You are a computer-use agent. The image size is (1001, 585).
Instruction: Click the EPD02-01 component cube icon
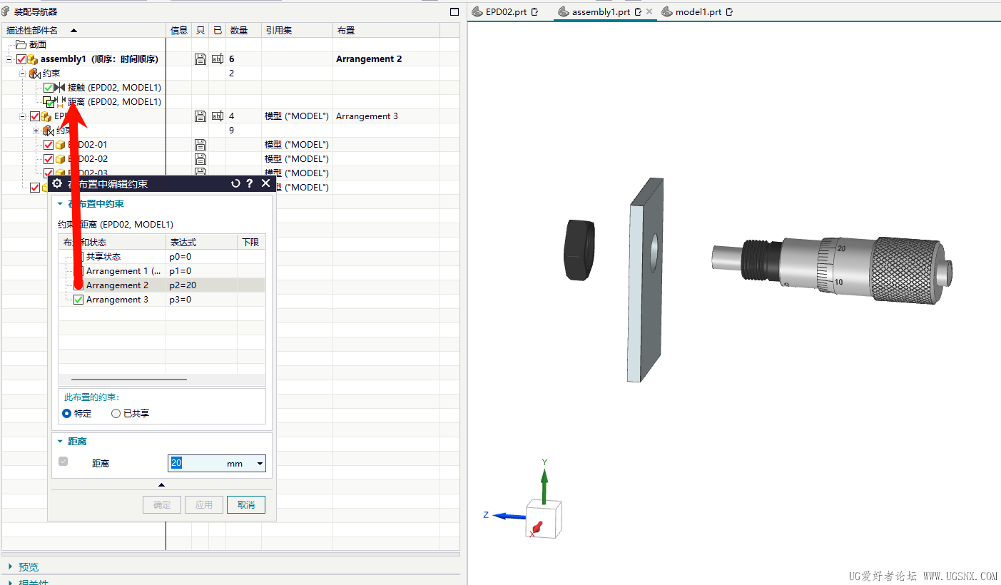tap(60, 145)
